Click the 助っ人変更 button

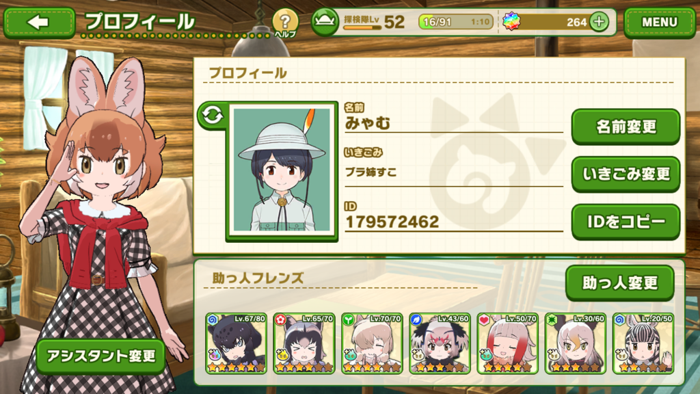[x=619, y=283]
